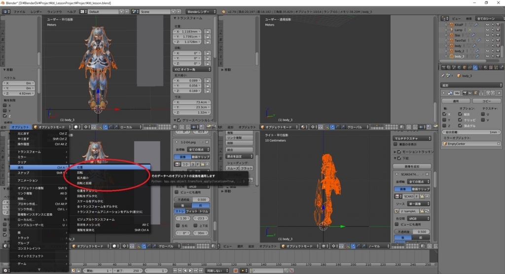Click the フラット shading button

pos(247,168)
